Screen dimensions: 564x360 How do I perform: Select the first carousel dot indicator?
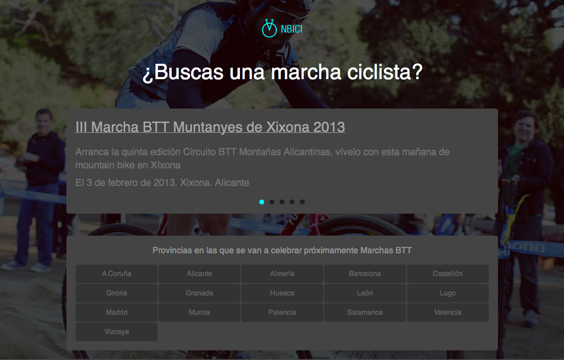point(262,202)
